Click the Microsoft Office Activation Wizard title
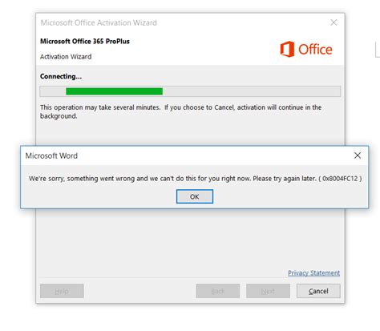This screenshot has height=331, width=380. 99,22
